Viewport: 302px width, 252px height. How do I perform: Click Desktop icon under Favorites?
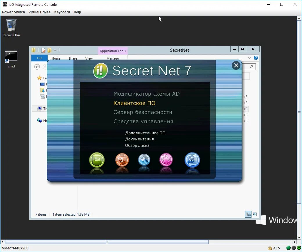42,84
